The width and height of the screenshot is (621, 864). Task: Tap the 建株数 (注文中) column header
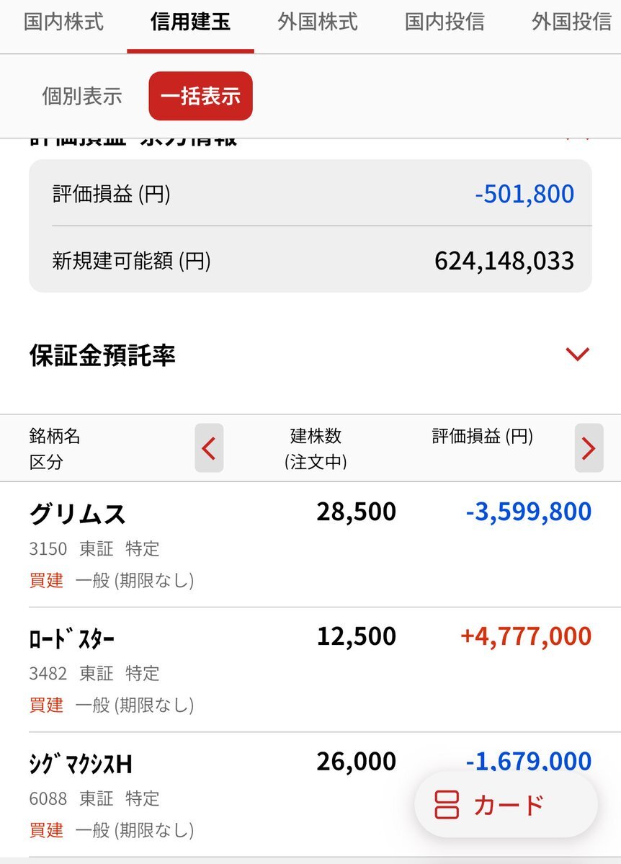(316, 448)
